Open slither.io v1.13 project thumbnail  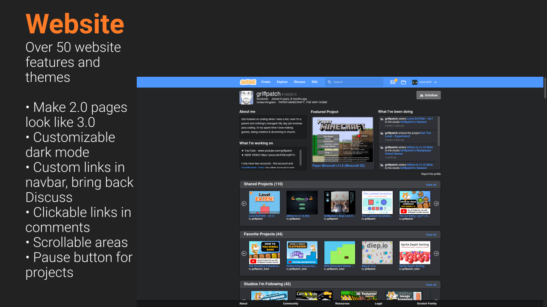[302, 202]
